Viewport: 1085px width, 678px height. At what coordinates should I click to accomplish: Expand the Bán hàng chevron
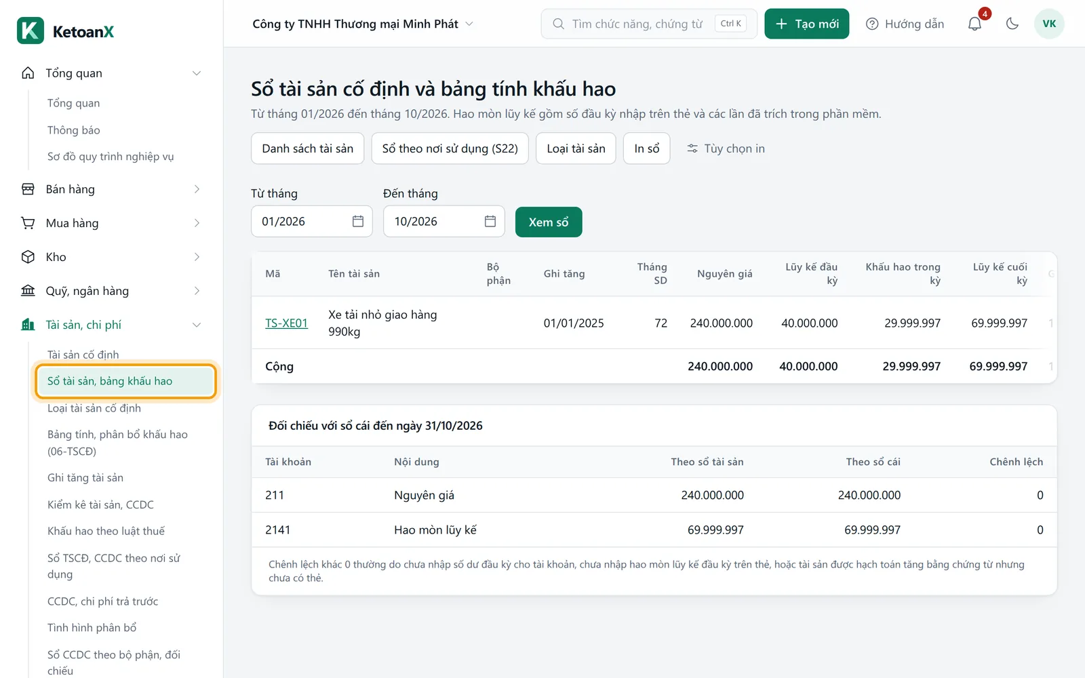tap(197, 189)
